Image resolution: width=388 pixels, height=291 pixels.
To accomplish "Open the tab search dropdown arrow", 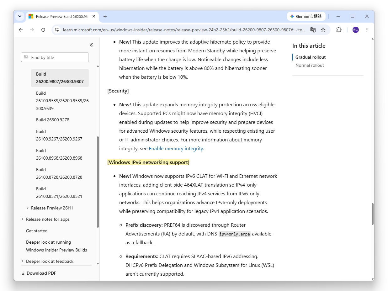I will point(20,16).
